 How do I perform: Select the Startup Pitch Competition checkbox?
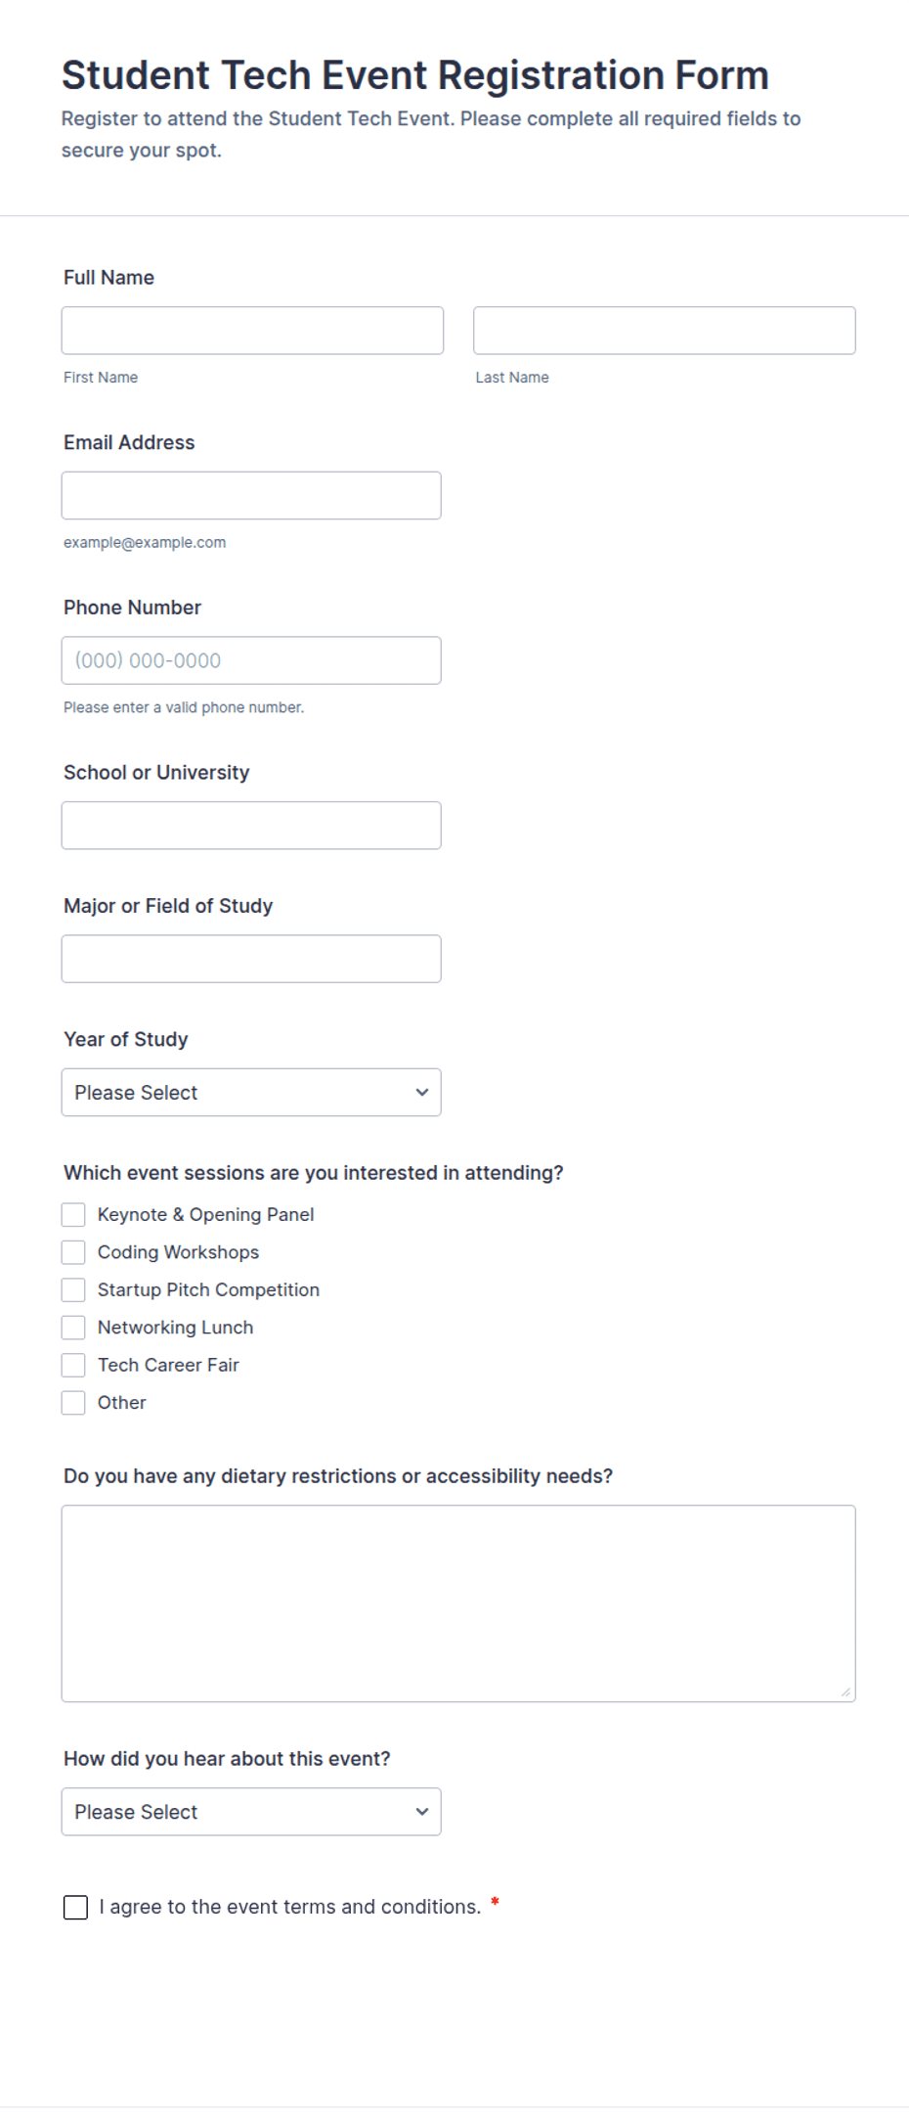pyautogui.click(x=73, y=1290)
